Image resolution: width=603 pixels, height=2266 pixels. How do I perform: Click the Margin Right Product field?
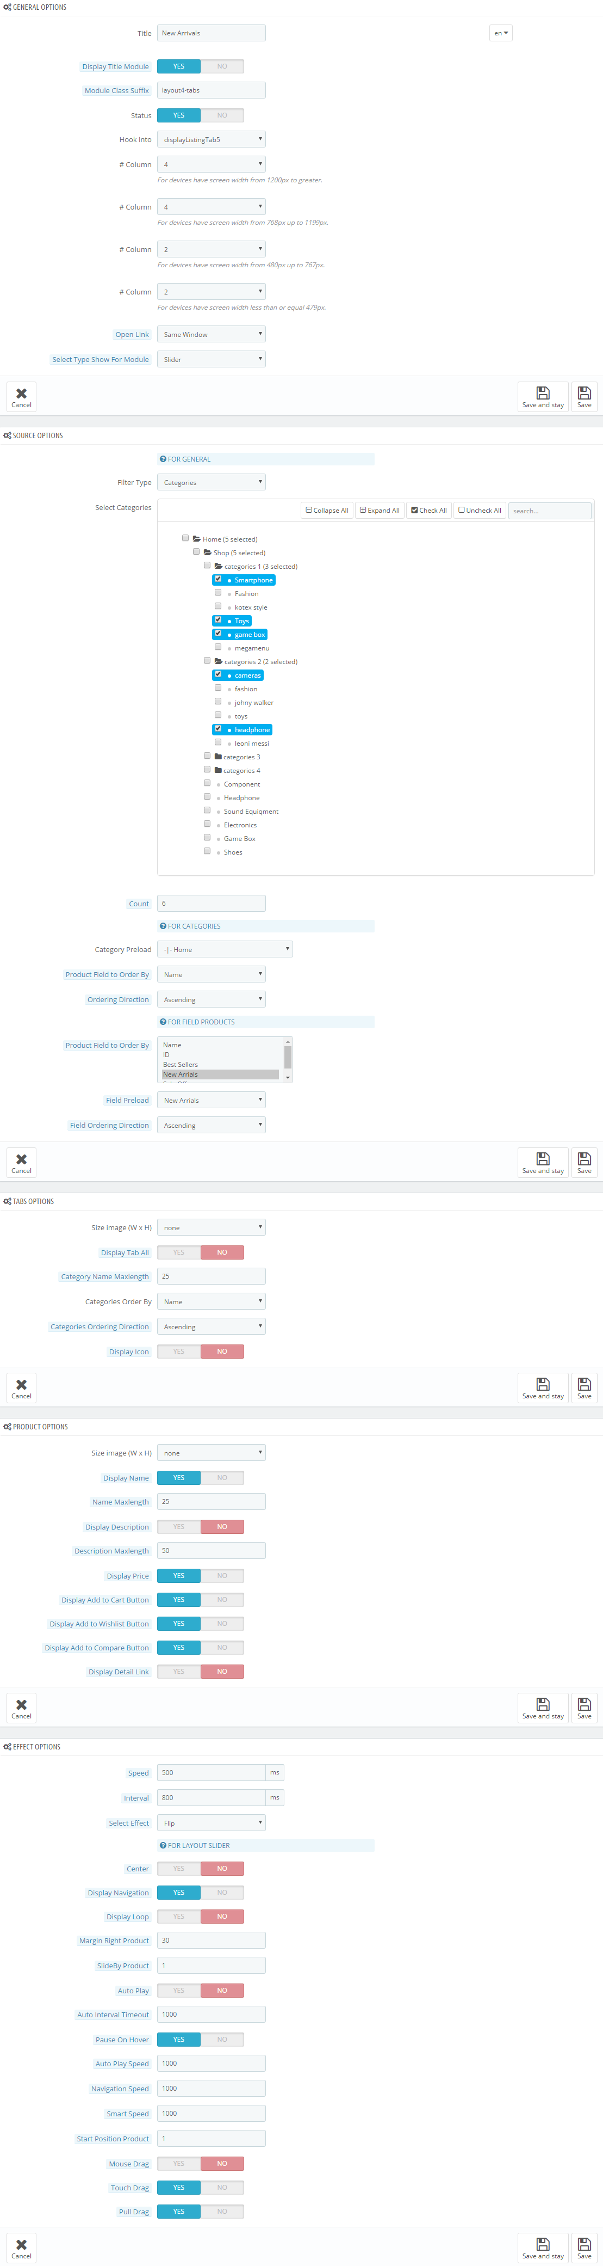[x=211, y=1939]
